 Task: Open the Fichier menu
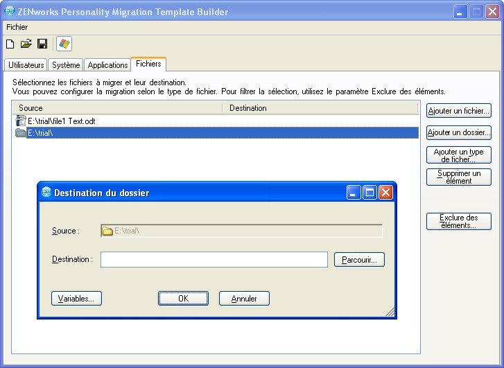click(17, 27)
